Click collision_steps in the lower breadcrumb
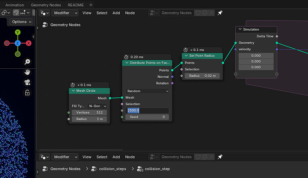The image size is (308, 178). point(112,169)
